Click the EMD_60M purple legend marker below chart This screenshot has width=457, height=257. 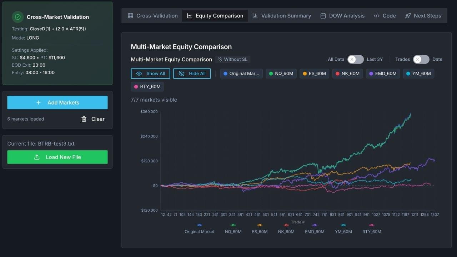pyautogui.click(x=315, y=225)
